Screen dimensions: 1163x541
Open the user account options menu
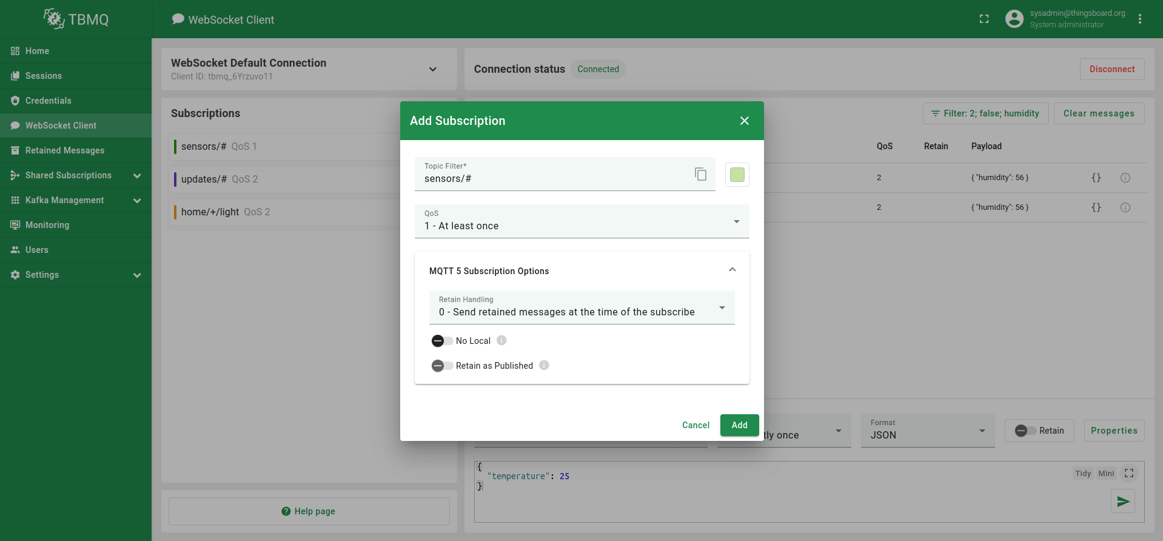(1140, 19)
